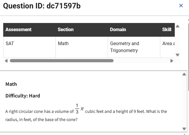Click the table's scroll-left arrow

coord(6,61)
